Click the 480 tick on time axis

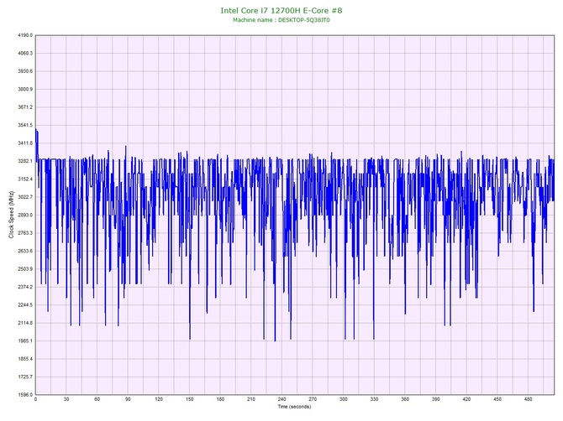(x=529, y=399)
